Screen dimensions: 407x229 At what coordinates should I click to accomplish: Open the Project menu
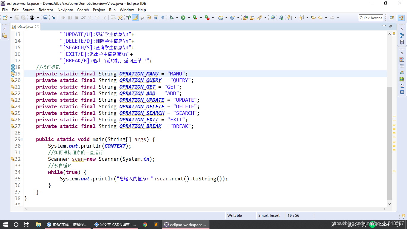(99, 10)
